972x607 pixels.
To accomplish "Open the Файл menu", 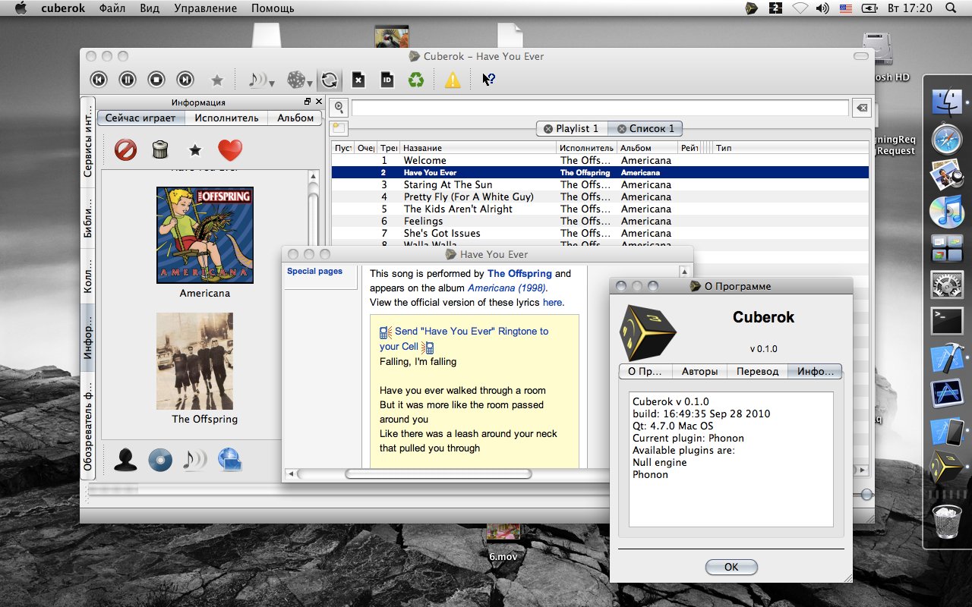I will [112, 8].
